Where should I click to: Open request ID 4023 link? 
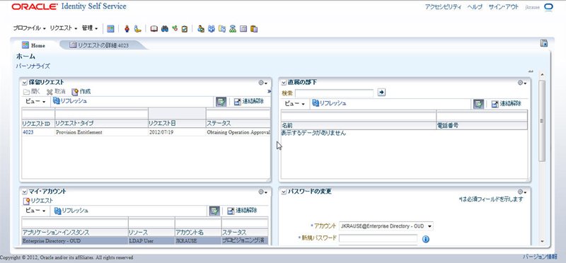coord(28,132)
